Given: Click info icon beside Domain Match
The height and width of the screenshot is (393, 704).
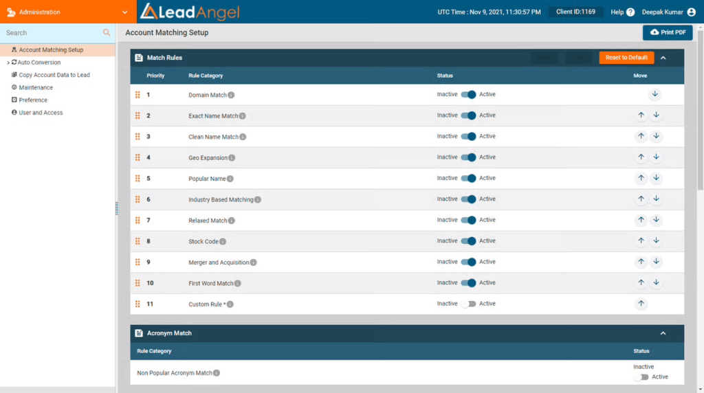Looking at the screenshot, I should 231,95.
